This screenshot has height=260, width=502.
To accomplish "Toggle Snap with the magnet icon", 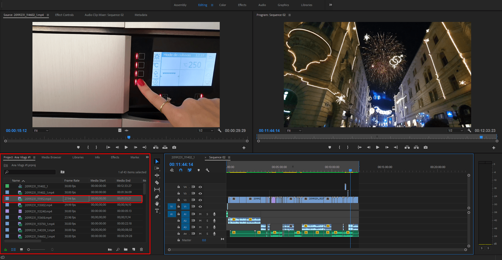I will point(181,170).
